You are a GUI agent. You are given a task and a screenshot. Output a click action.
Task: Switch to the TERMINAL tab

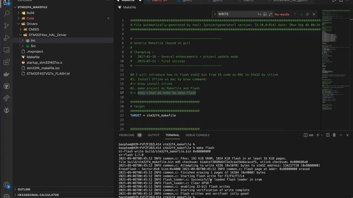pos(173,135)
